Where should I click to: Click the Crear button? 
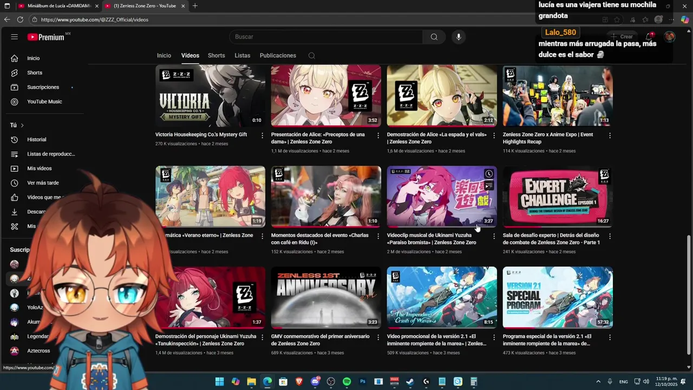pyautogui.click(x=622, y=37)
